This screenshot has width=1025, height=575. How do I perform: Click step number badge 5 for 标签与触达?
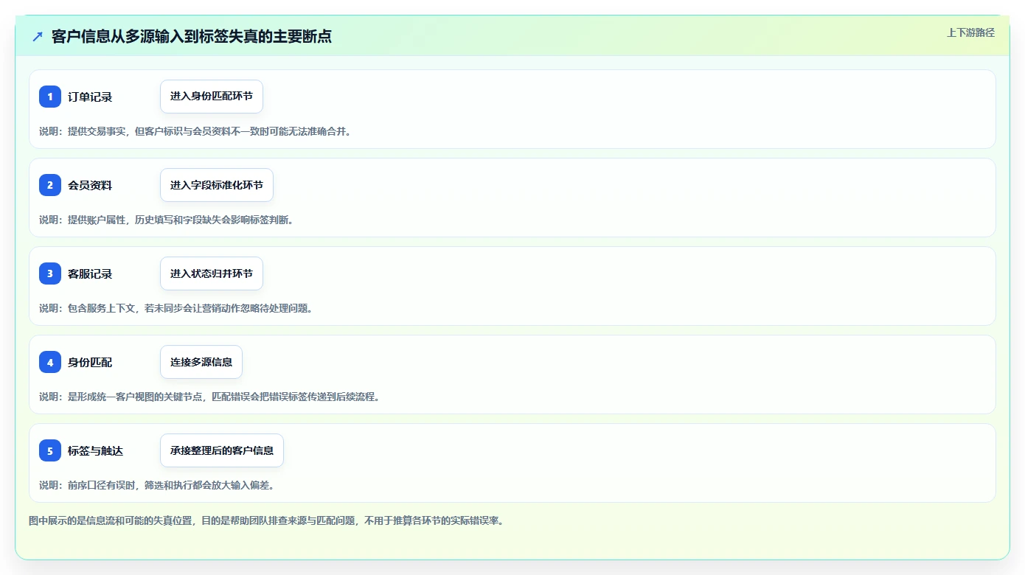tap(50, 450)
